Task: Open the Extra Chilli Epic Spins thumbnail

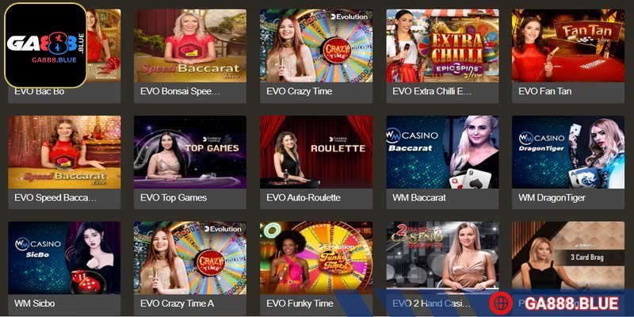Action: pos(442,46)
